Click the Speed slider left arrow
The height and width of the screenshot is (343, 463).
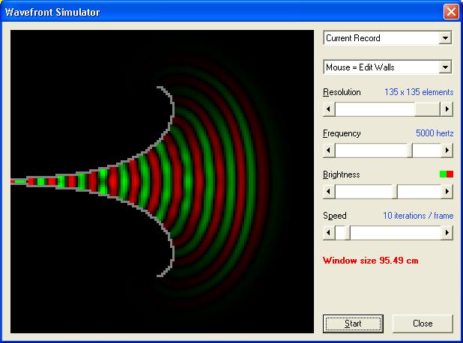(x=329, y=233)
